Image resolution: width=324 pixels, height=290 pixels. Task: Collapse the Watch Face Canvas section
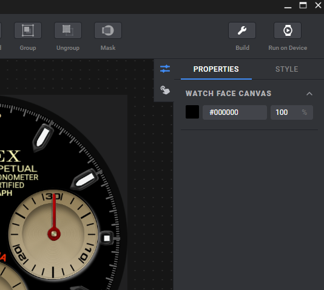309,94
